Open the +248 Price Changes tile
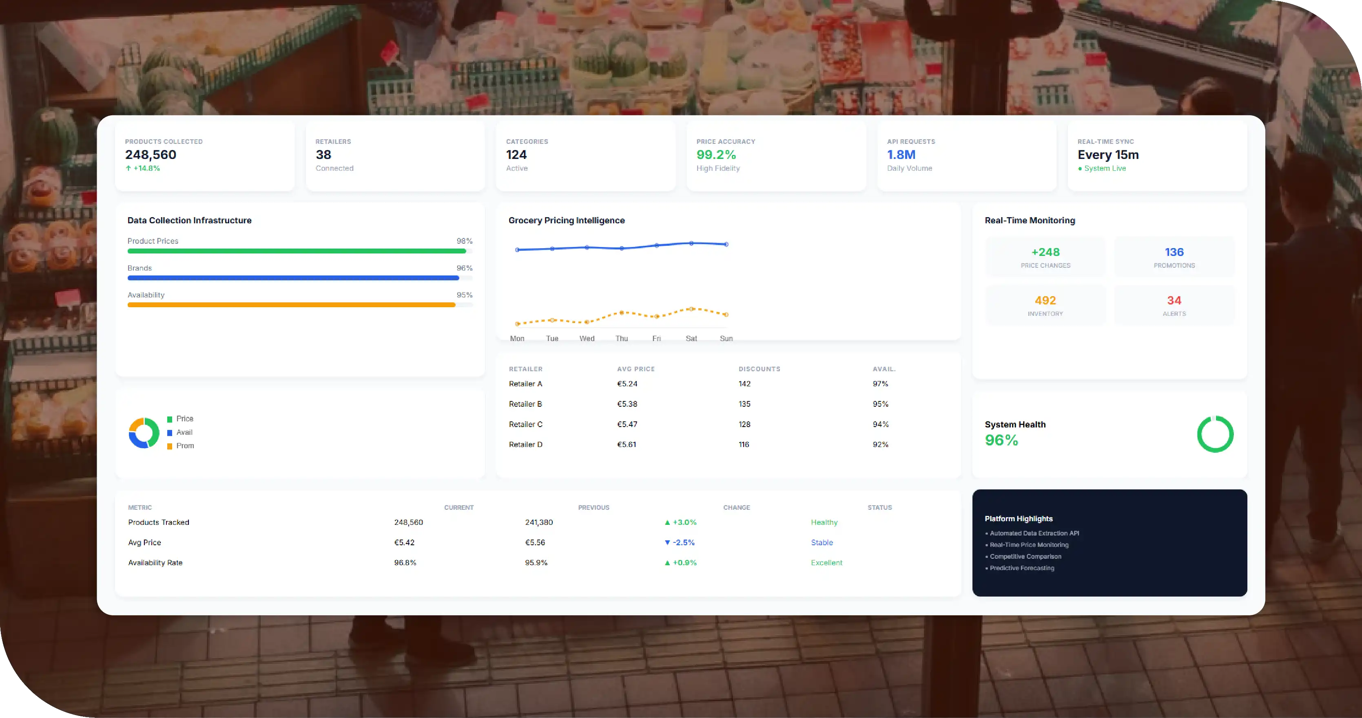Image resolution: width=1362 pixels, height=718 pixels. (1045, 257)
